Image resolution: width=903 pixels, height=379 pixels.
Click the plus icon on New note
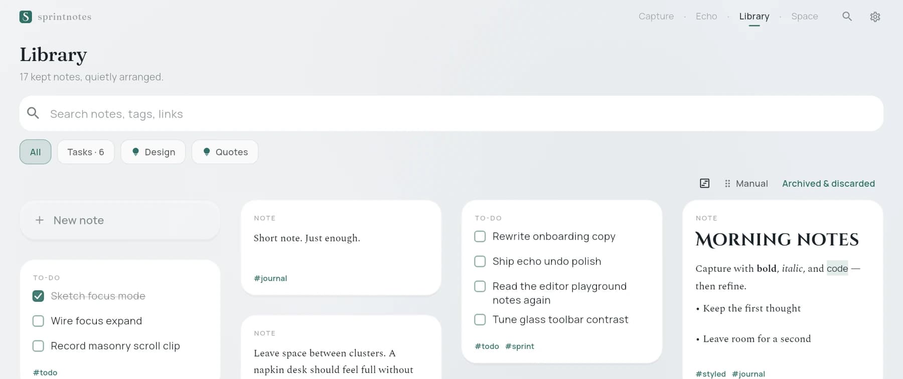click(40, 220)
